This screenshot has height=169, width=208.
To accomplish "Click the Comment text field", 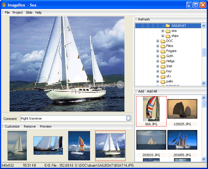I will [x=76, y=118].
